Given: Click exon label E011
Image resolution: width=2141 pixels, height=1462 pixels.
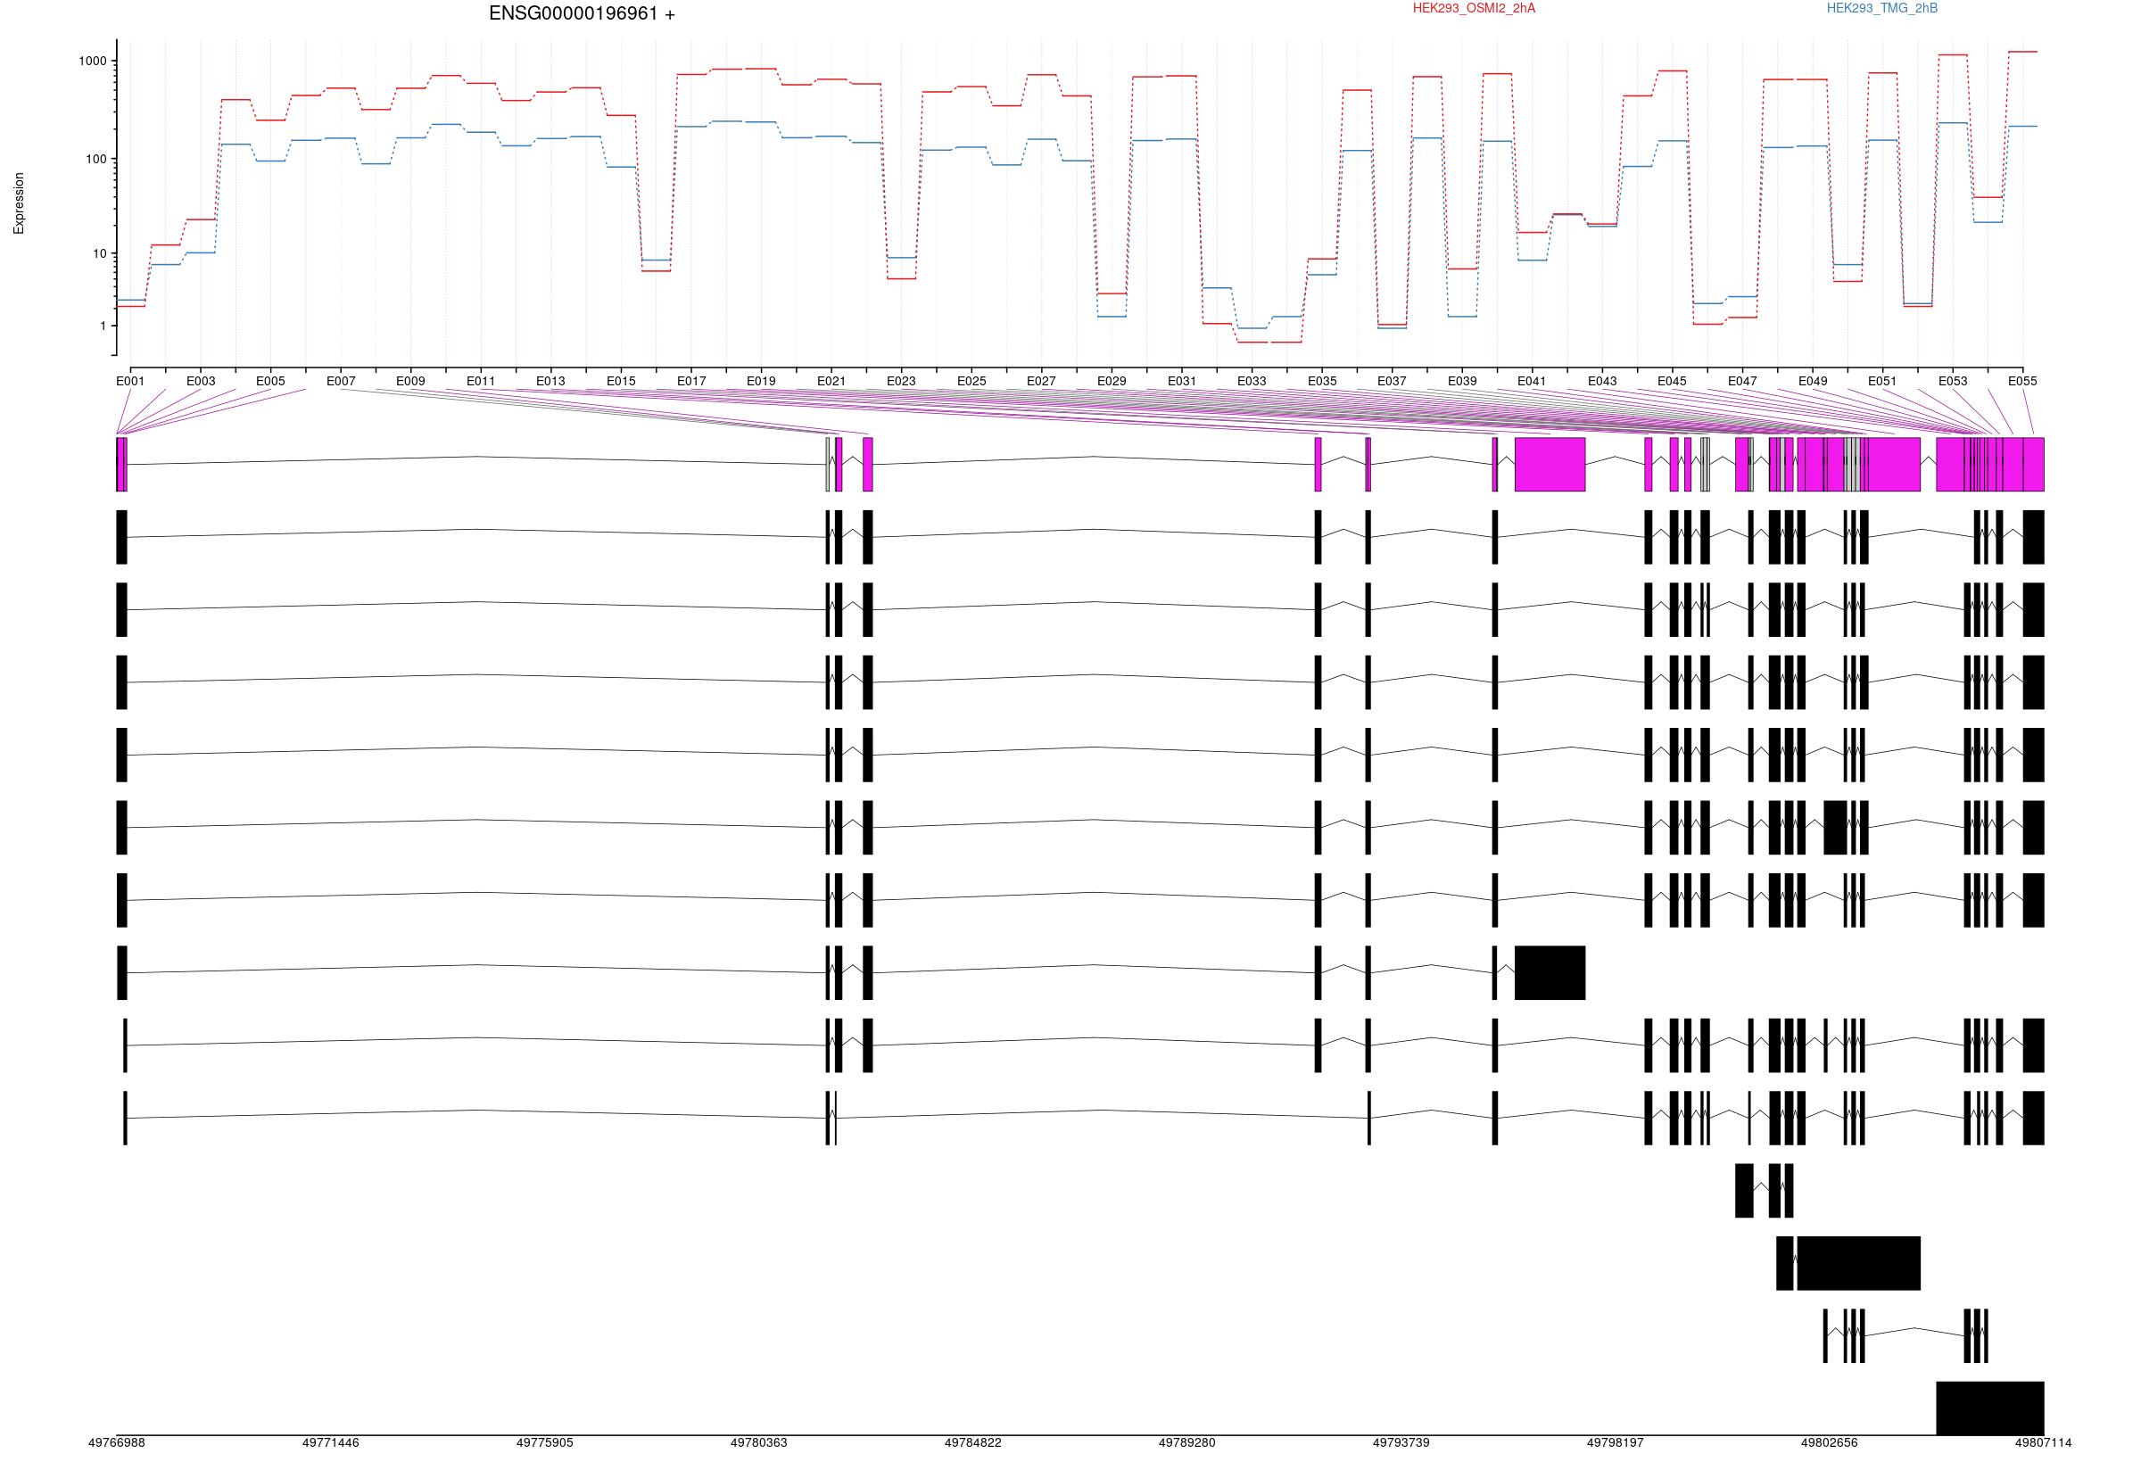Looking at the screenshot, I should coord(481,381).
